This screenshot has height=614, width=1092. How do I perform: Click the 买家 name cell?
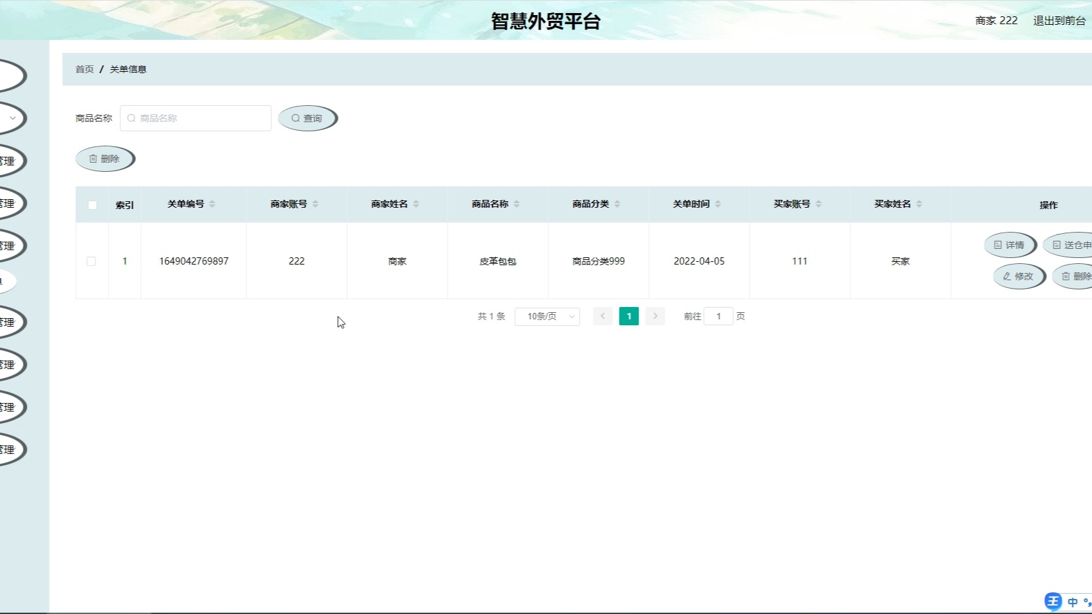pos(901,261)
